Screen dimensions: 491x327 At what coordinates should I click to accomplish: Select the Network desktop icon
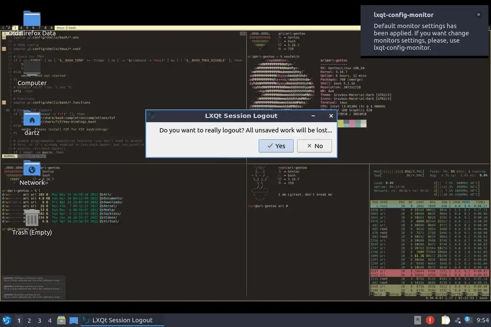32,173
